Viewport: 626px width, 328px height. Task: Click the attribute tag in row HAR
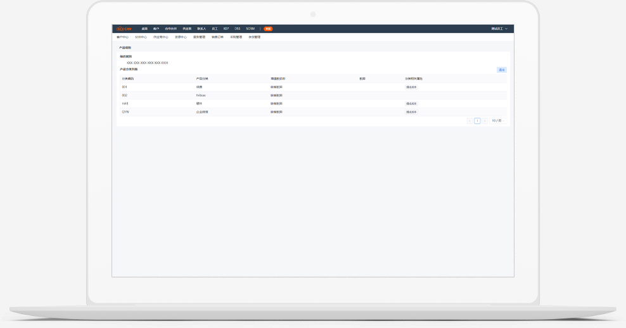(411, 103)
